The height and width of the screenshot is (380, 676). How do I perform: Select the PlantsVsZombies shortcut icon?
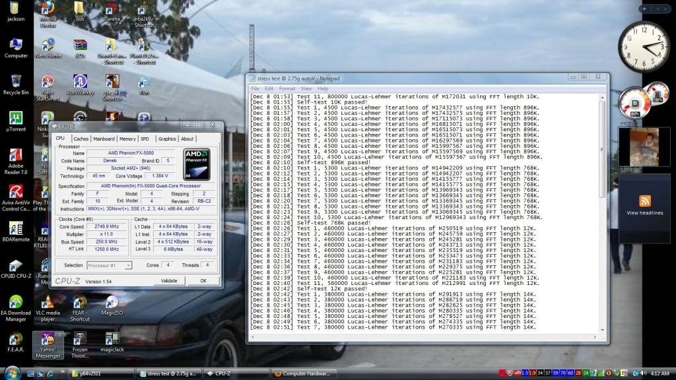(x=145, y=51)
